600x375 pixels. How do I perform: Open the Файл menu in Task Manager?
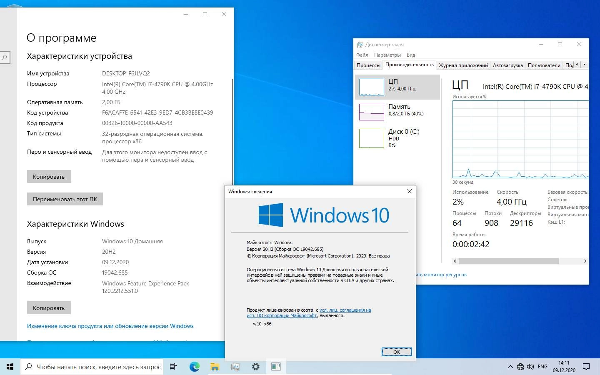(362, 55)
